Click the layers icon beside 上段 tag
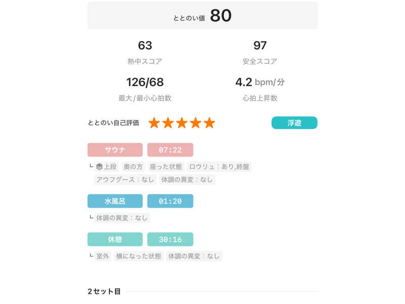The height and width of the screenshot is (304, 405). 99,167
